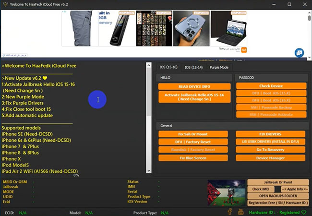Click the ad banner scroll up arrow

pyautogui.click(x=309, y=13)
